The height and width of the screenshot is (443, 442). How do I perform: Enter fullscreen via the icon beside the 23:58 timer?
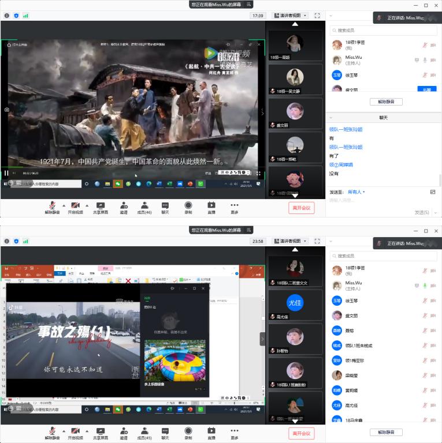click(317, 241)
